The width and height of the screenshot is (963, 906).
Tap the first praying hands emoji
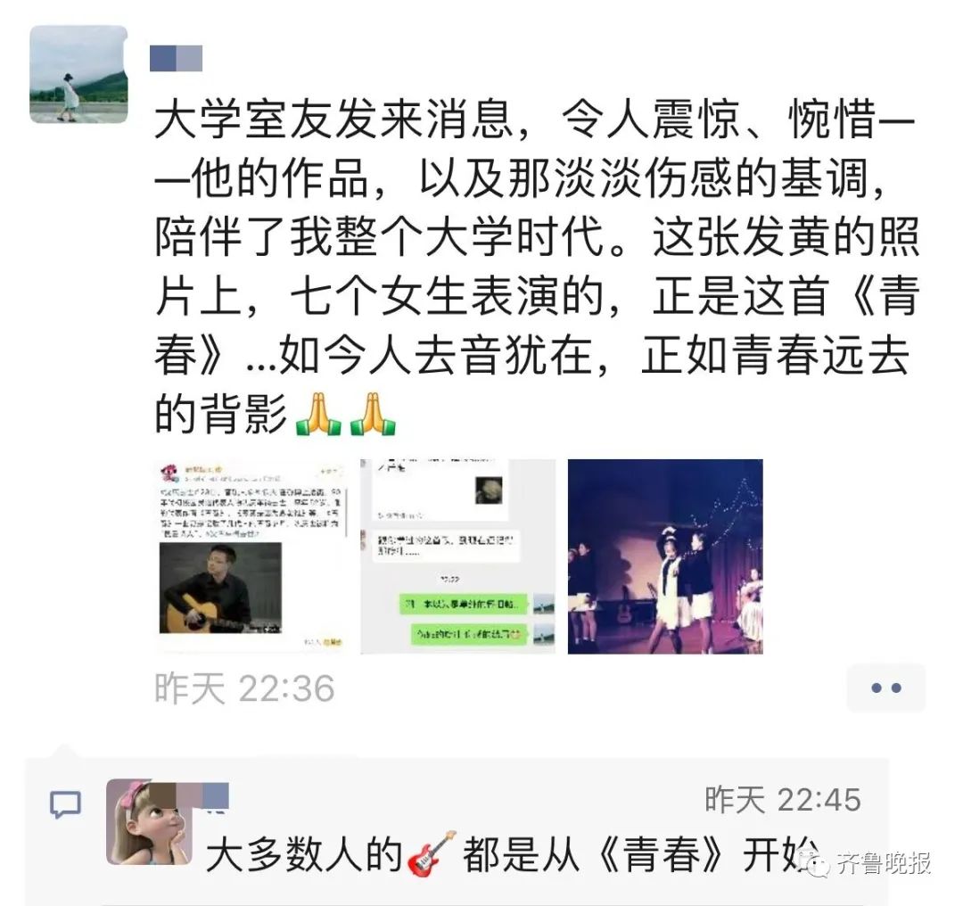[318, 415]
